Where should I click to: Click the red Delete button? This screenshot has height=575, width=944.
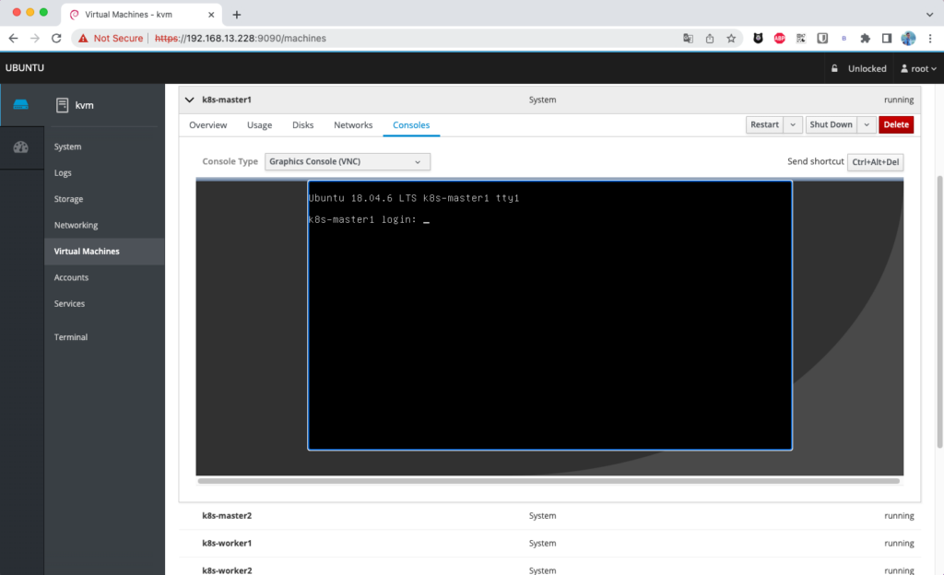coord(896,124)
